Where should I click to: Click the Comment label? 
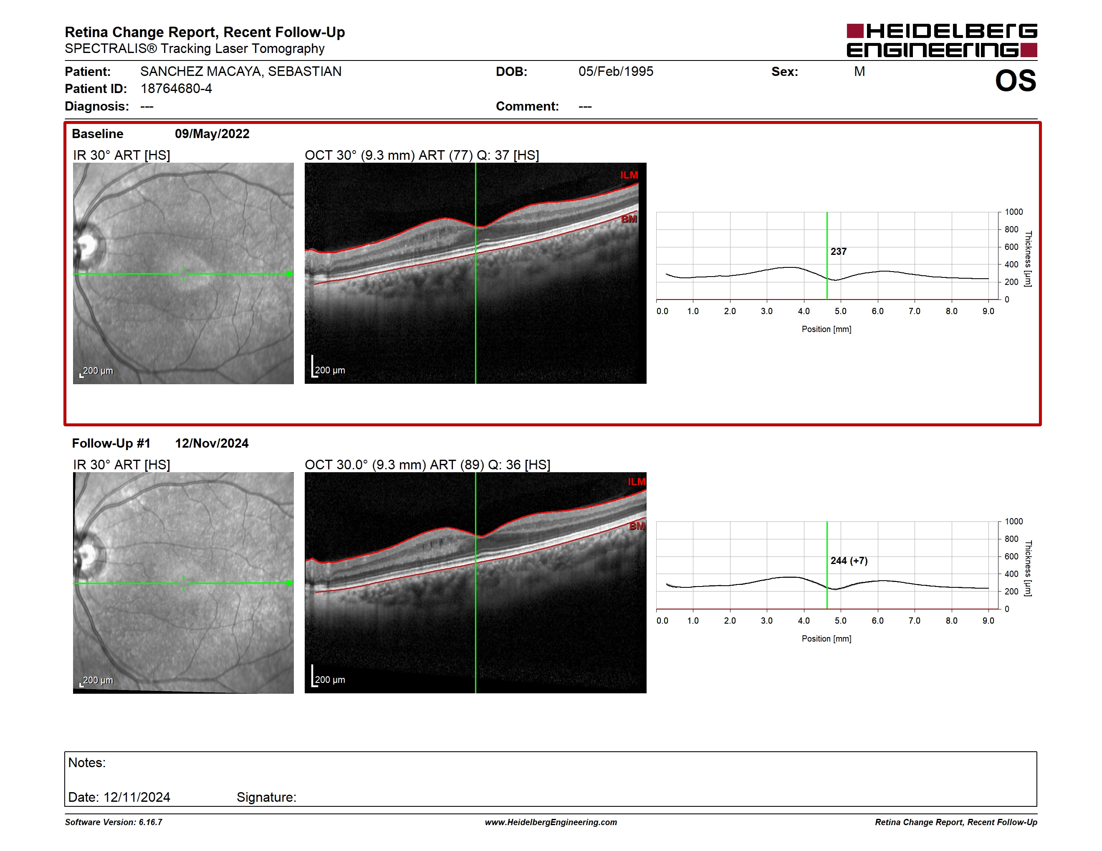[527, 106]
